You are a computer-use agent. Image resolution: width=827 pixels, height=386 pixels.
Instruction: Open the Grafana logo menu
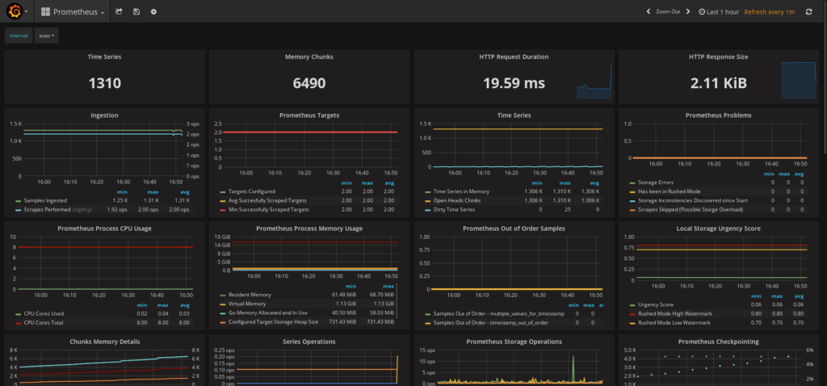pyautogui.click(x=15, y=11)
